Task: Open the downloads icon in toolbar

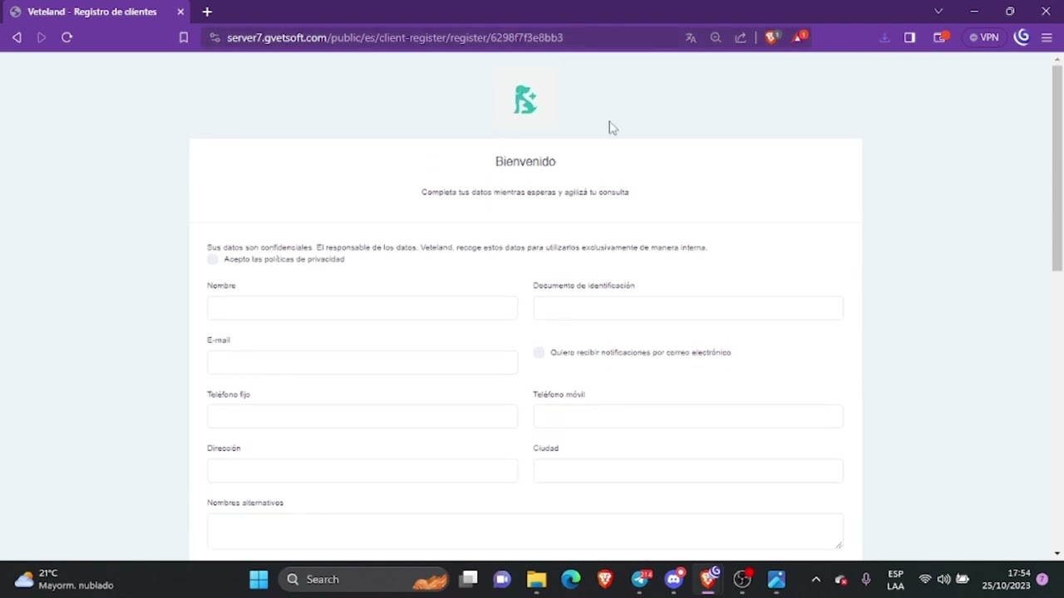Action: click(x=884, y=37)
